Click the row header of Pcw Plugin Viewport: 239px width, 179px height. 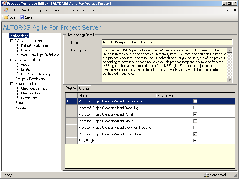point(71,140)
